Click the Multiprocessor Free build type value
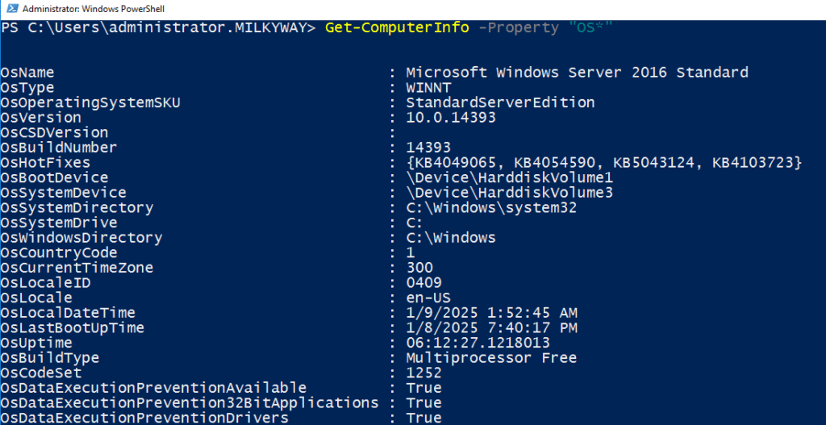This screenshot has height=425, width=826. click(x=491, y=358)
